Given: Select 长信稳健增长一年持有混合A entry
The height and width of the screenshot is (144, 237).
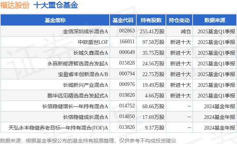Looking at the screenshot, I should click(75, 106).
